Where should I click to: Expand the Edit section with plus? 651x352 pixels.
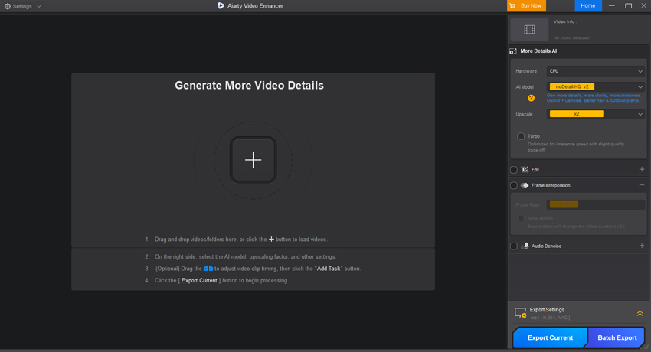(642, 169)
